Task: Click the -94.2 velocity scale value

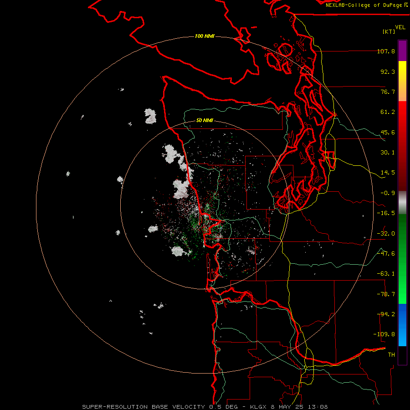Action: click(386, 314)
